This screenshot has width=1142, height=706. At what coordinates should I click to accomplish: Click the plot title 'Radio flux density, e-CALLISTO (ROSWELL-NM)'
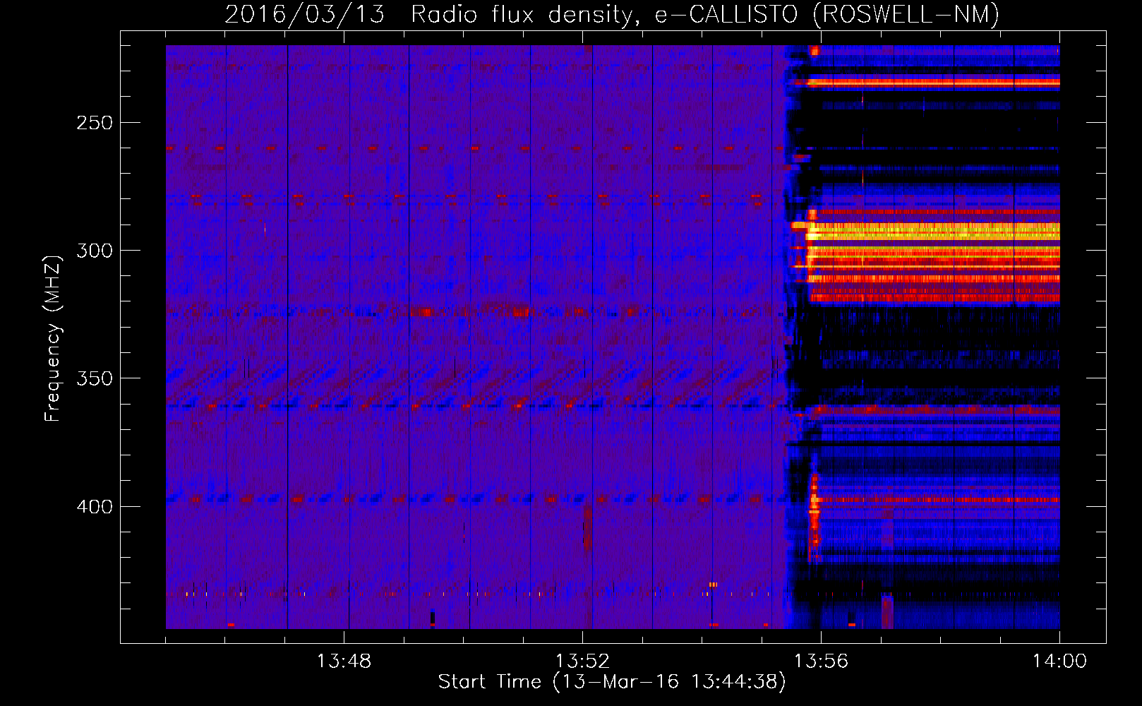coord(705,15)
